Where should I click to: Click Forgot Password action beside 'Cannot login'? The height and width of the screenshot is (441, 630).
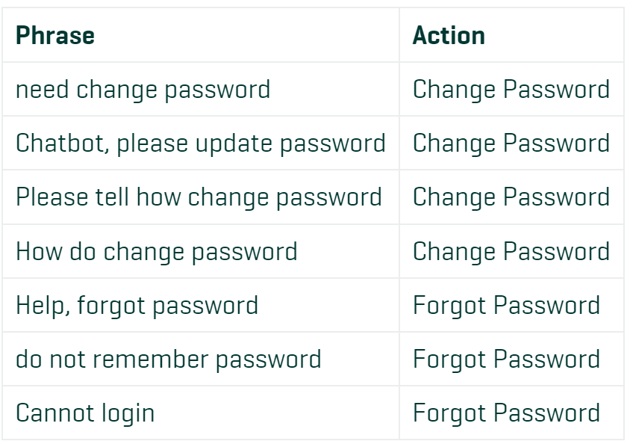coord(506,413)
